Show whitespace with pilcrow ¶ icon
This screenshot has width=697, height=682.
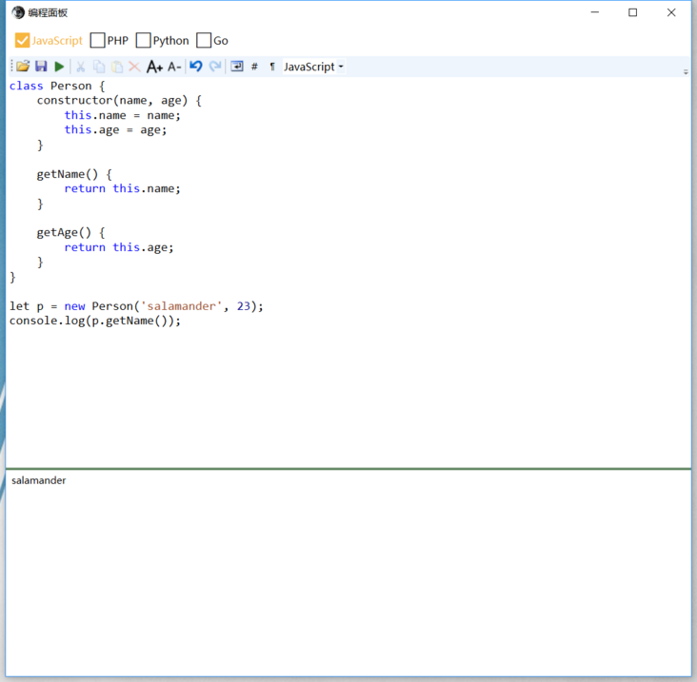click(x=272, y=67)
